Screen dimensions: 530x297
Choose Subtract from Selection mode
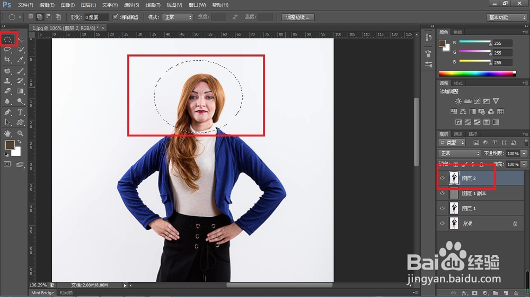pos(49,16)
